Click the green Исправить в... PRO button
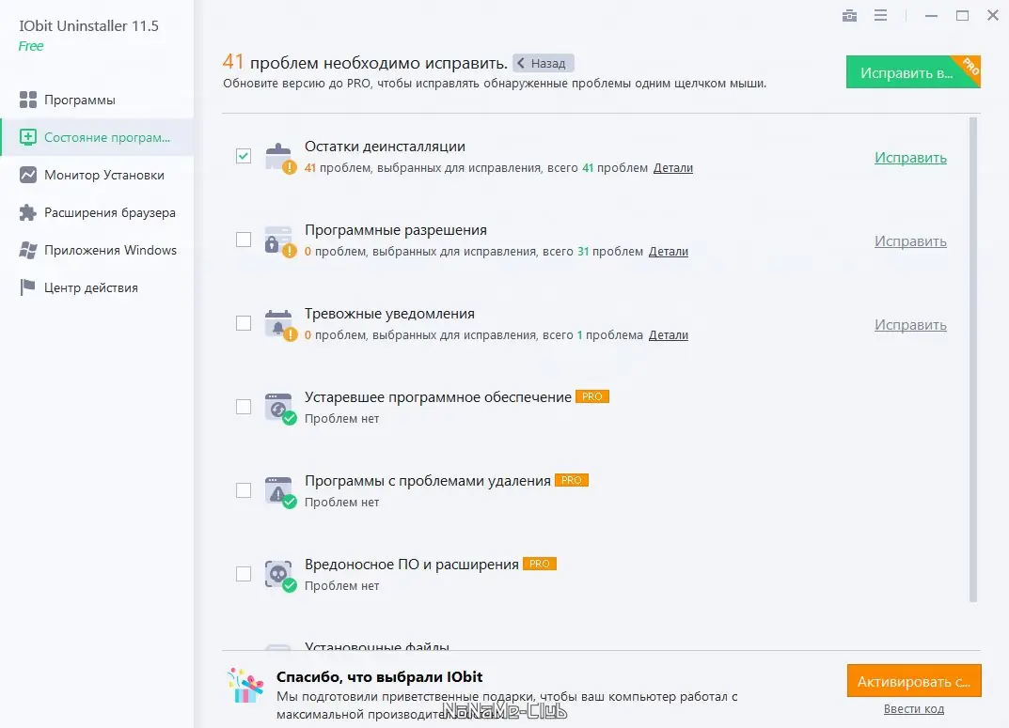The image size is (1009, 728). coord(913,72)
